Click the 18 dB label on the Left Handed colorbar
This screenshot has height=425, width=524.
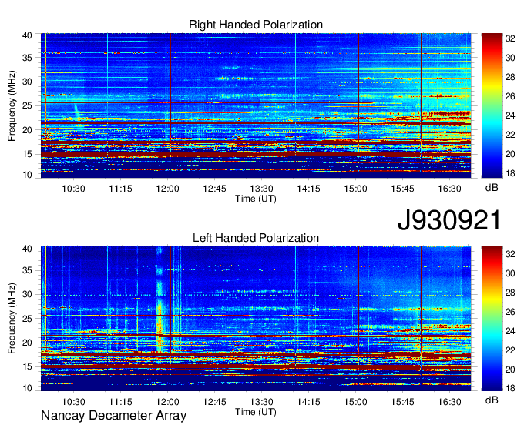click(510, 388)
